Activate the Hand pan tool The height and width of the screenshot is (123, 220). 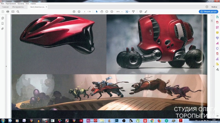pyautogui.click(x=101, y=12)
